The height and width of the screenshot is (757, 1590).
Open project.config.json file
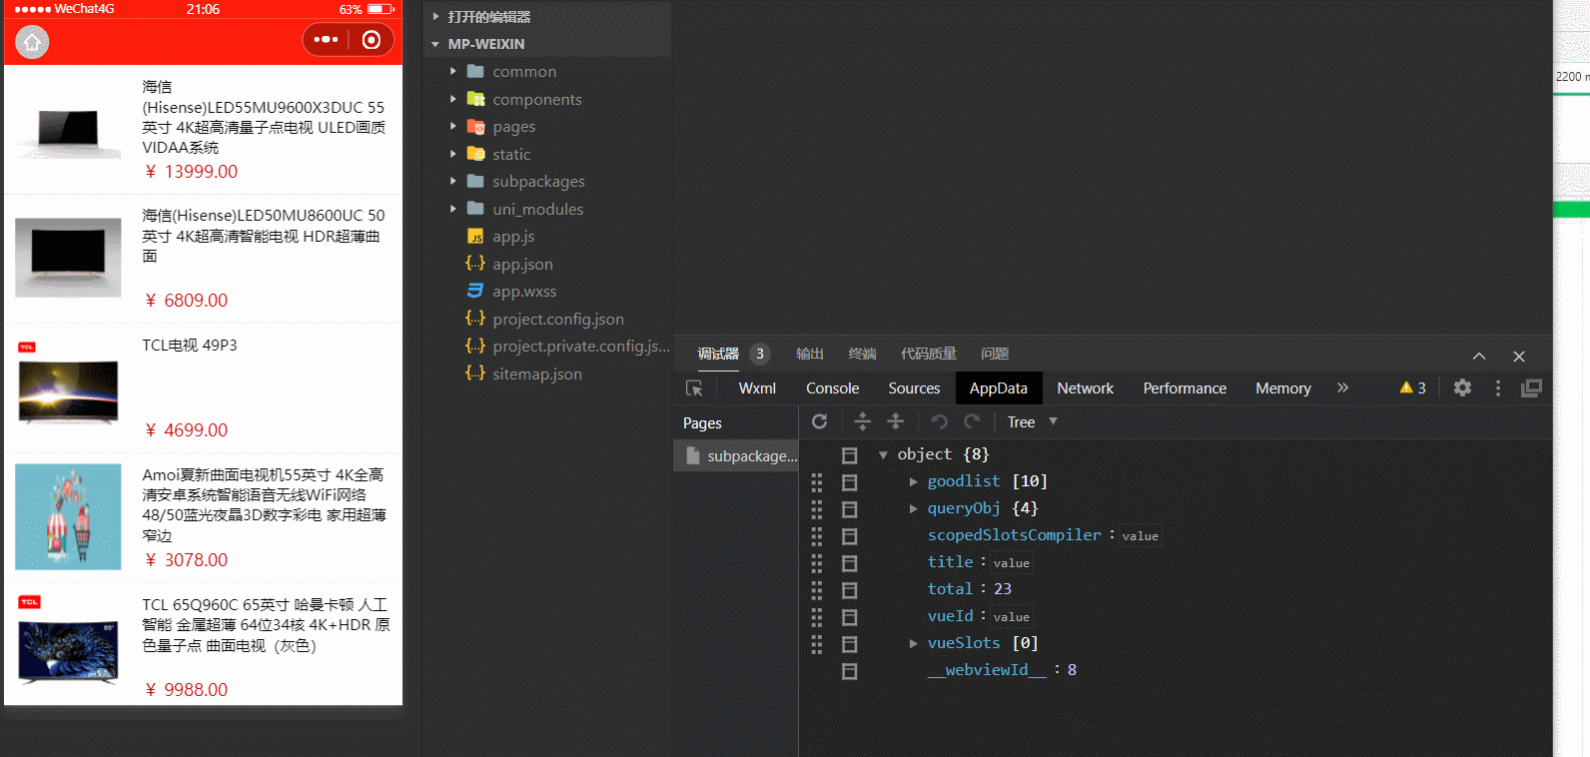click(x=557, y=319)
